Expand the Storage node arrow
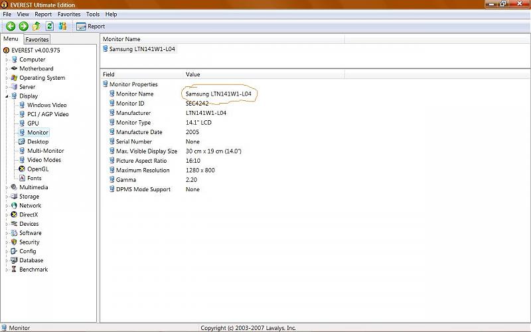Screen dimensions: 531x332 7,197
